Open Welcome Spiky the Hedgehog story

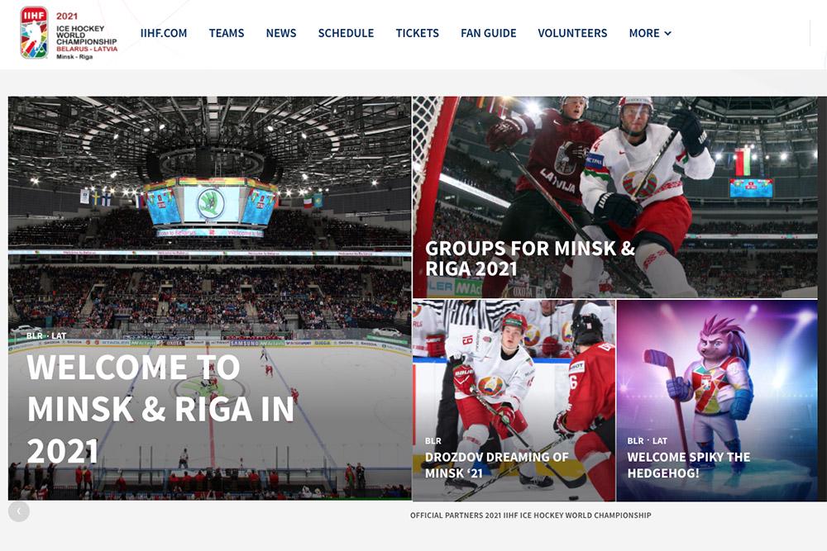688,464
